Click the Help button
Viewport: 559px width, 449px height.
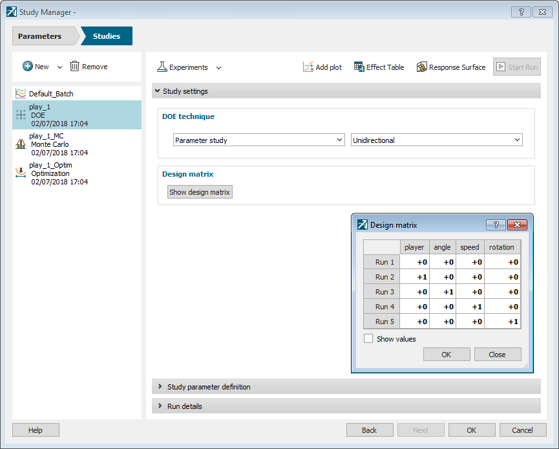(x=36, y=430)
